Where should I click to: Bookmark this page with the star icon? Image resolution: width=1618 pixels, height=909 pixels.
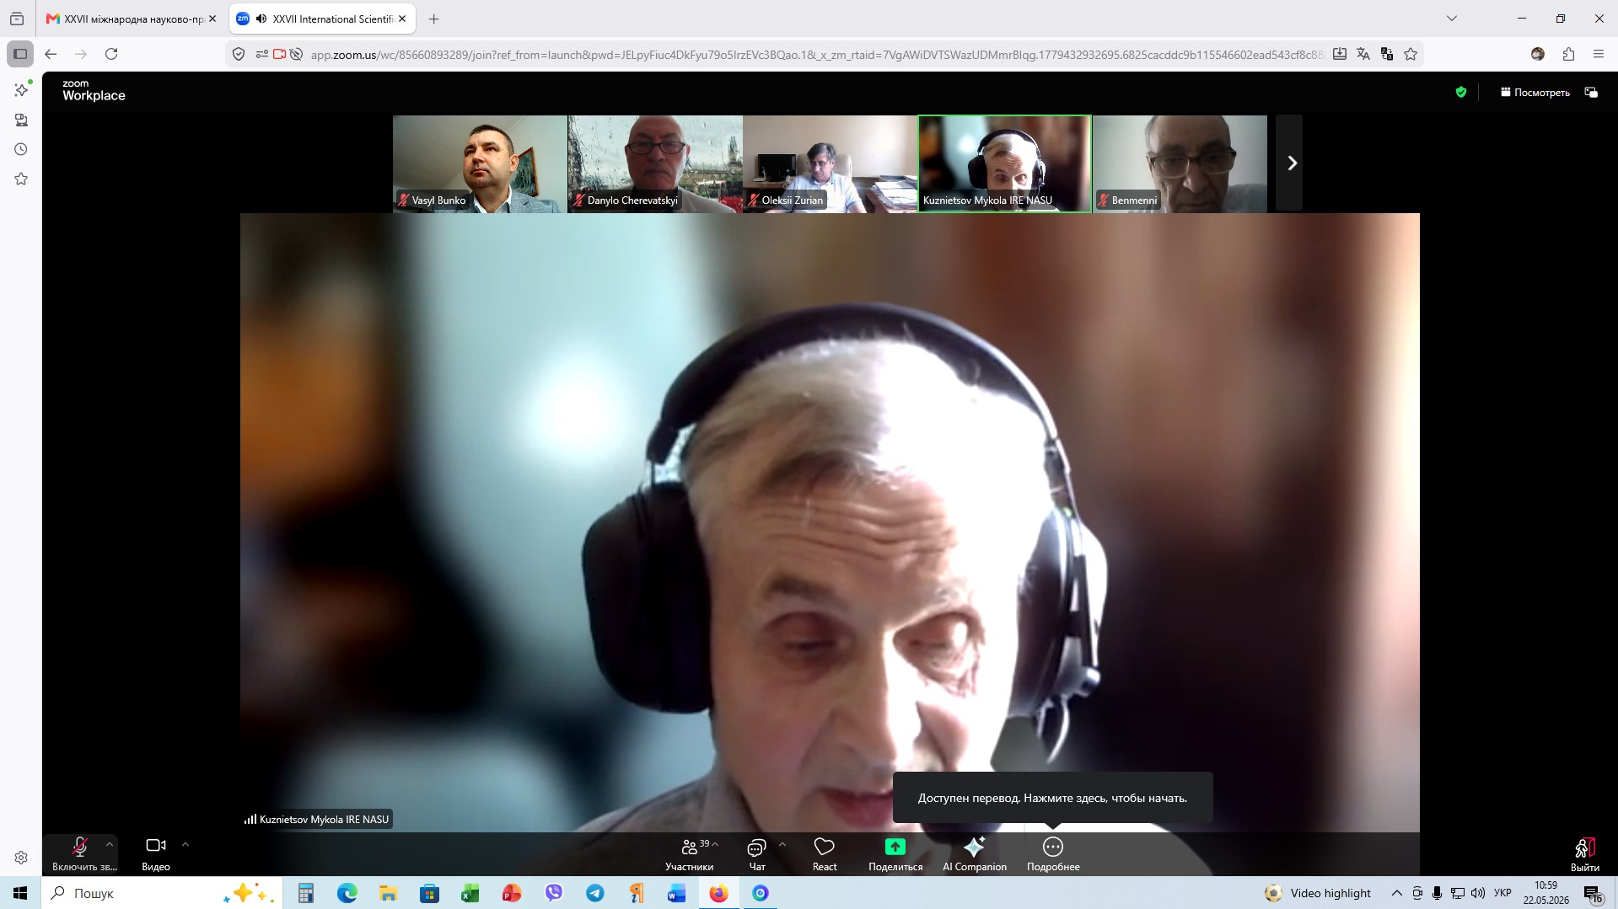pyautogui.click(x=1411, y=54)
